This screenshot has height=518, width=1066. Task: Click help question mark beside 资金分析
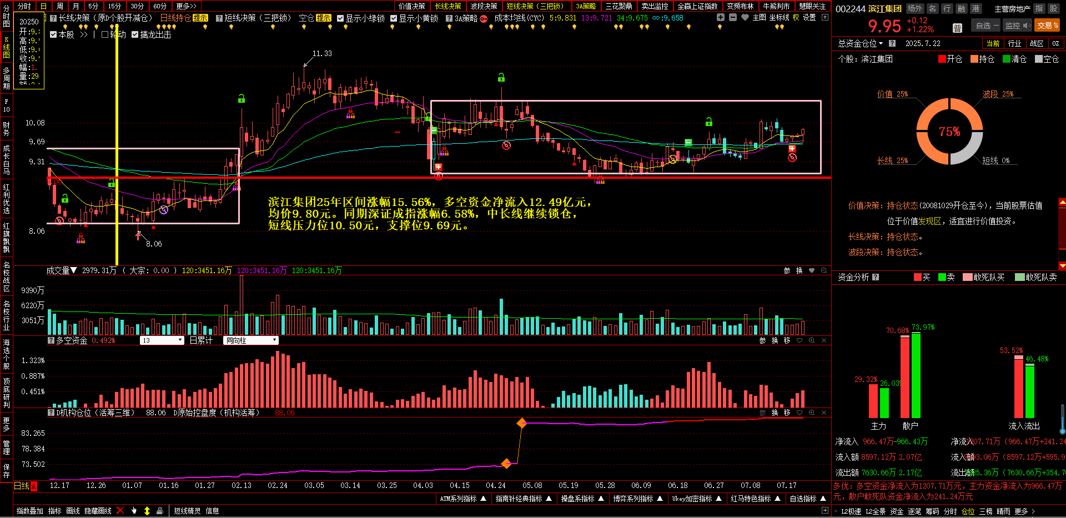tap(876, 277)
